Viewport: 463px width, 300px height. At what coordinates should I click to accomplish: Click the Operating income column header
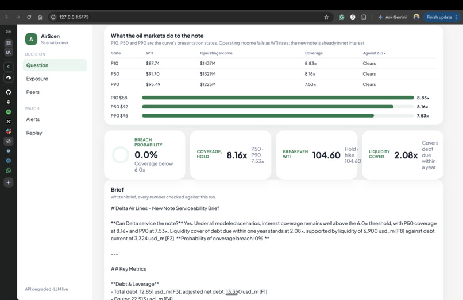click(x=216, y=53)
